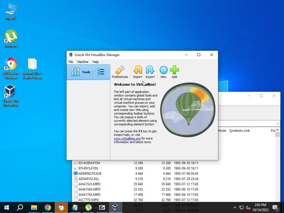
Task: Open the Tools list menu icon
Action: click(101, 72)
